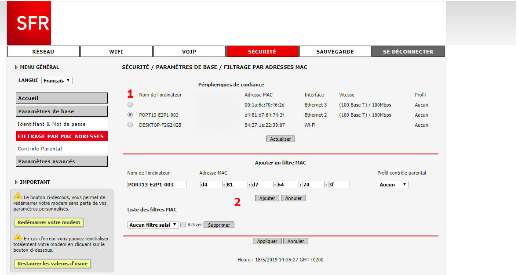Image resolution: width=518 pixels, height=275 pixels.
Task: Click Se Déconnecter to log out
Action: pyautogui.click(x=408, y=51)
